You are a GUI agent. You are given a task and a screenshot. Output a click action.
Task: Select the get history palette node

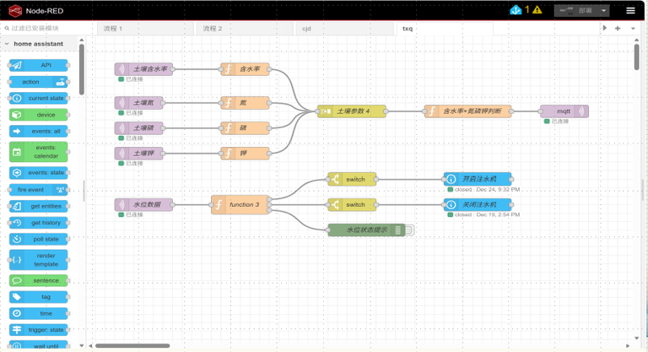click(x=39, y=223)
